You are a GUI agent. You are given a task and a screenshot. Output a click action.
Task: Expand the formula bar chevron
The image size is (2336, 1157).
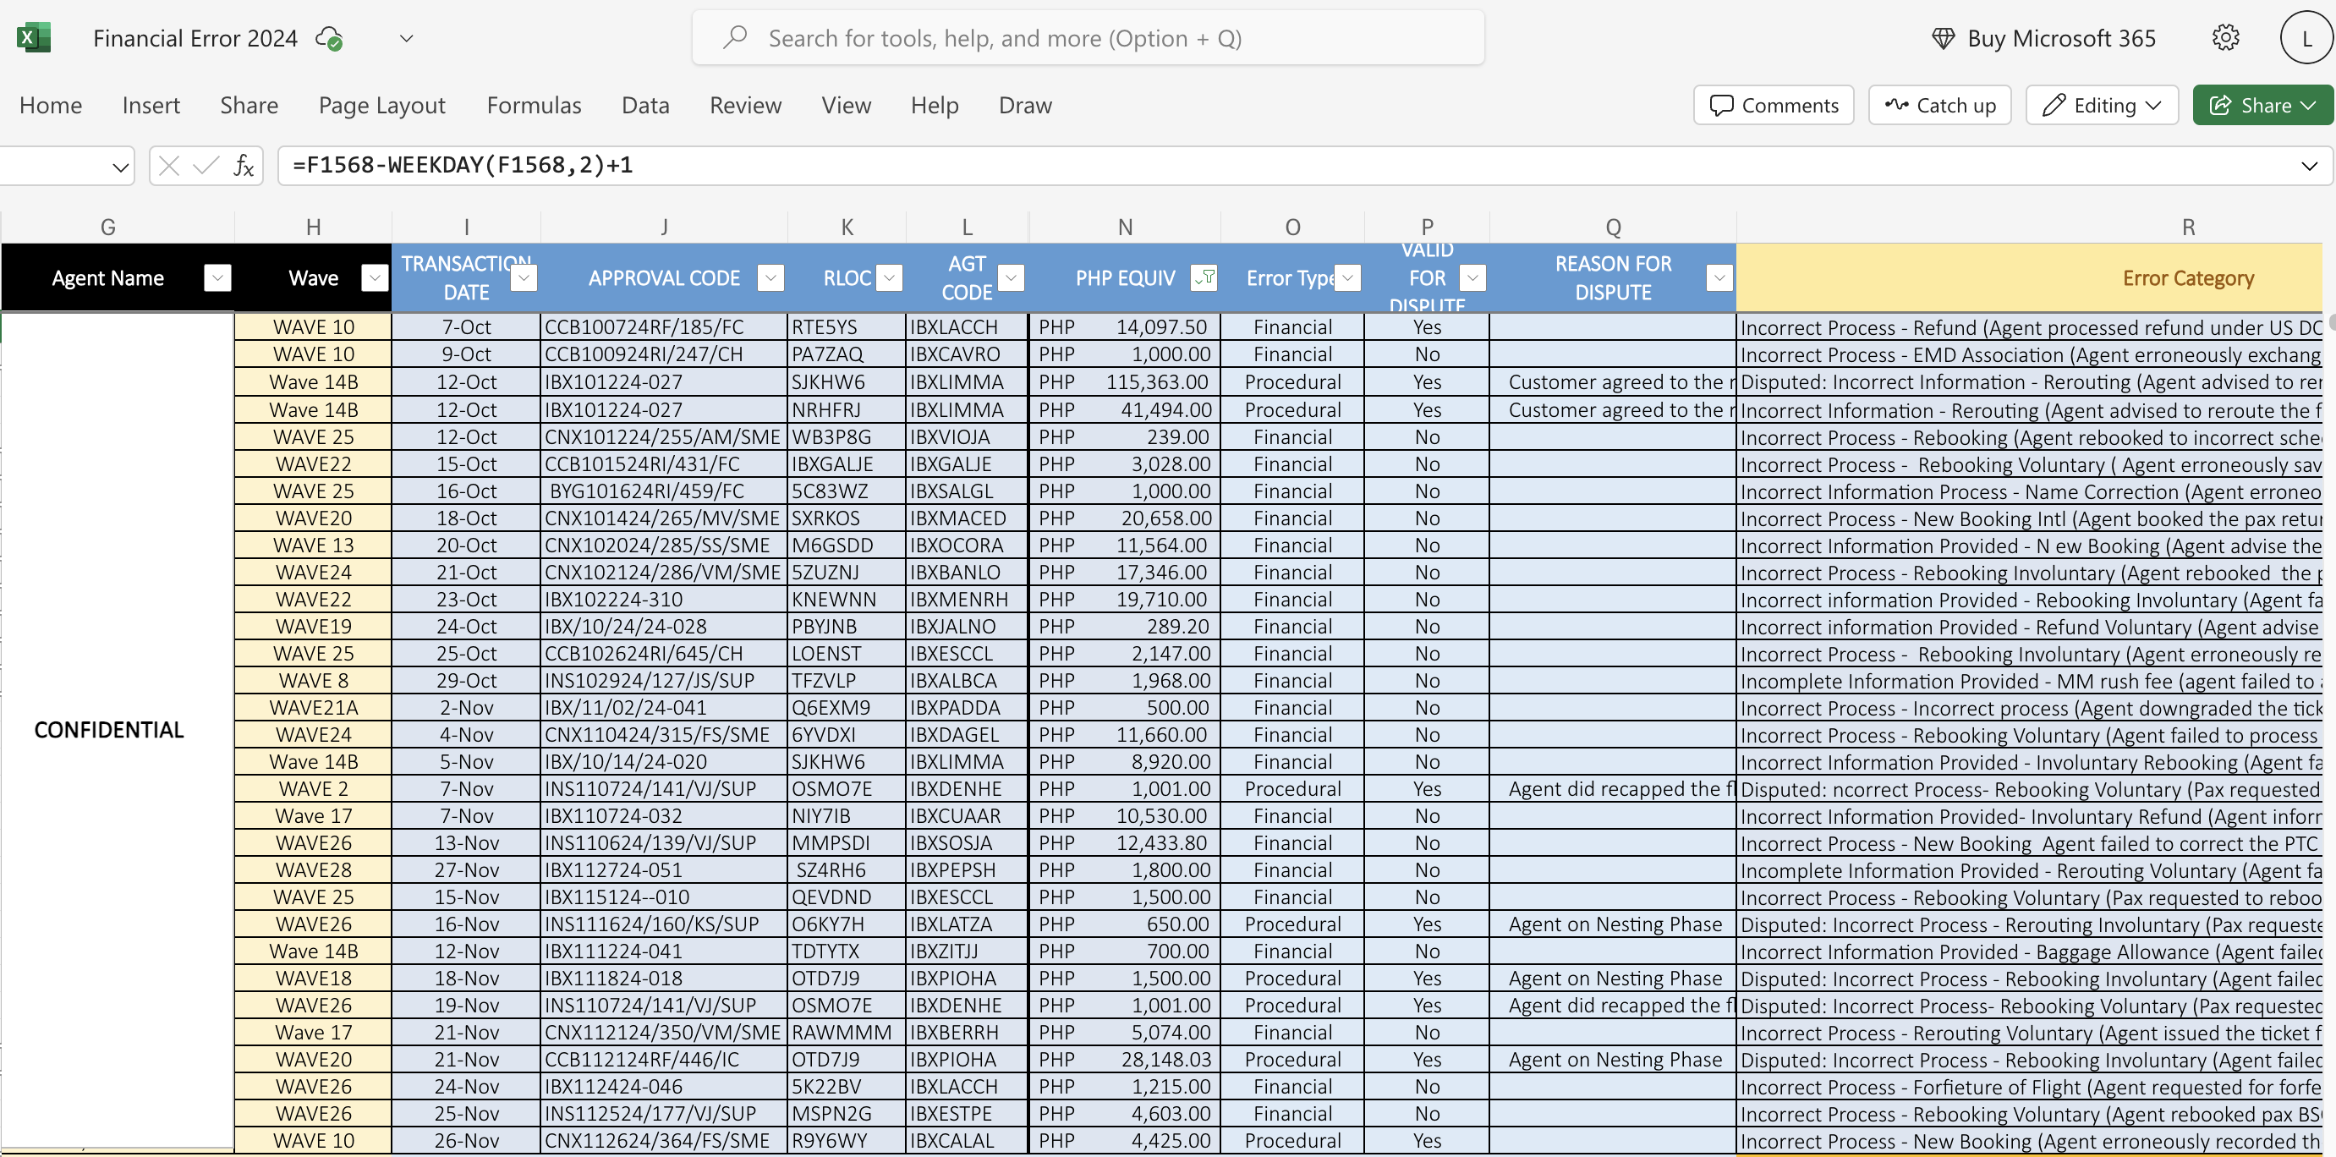point(2308,166)
